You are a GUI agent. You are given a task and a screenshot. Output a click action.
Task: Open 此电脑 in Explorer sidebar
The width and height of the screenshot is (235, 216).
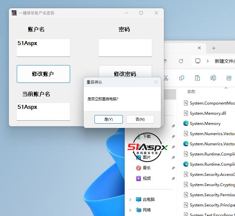pyautogui.click(x=148, y=199)
